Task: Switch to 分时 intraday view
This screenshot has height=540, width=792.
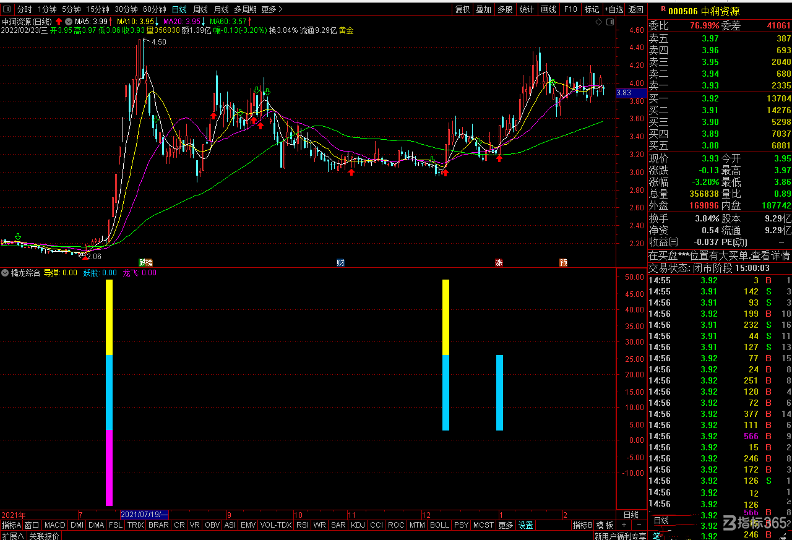Action: [24, 9]
